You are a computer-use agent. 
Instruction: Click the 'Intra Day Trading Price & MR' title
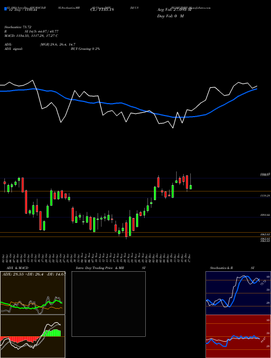coord(100,268)
